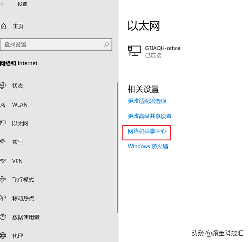Open the 拨号 settings page
Screen dimensions: 249x242
(18, 142)
